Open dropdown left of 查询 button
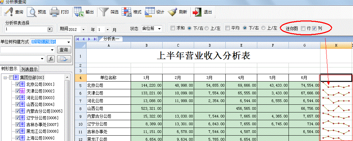Screen dimensions: 353x141 pyautogui.click(x=52, y=50)
